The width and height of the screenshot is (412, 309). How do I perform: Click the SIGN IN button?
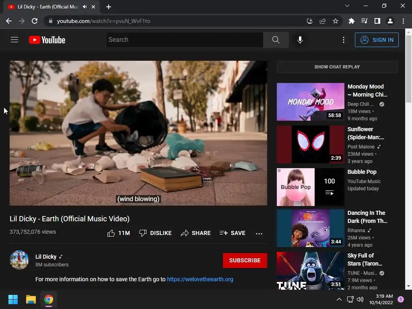tap(377, 40)
